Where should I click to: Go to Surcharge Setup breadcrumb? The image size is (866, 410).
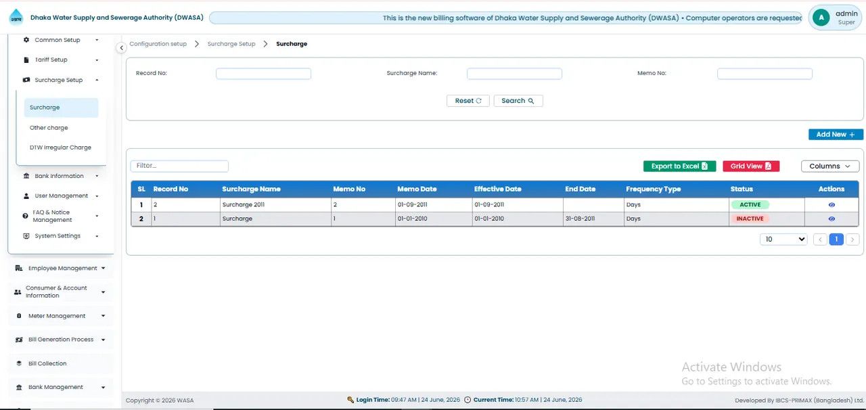(x=231, y=44)
